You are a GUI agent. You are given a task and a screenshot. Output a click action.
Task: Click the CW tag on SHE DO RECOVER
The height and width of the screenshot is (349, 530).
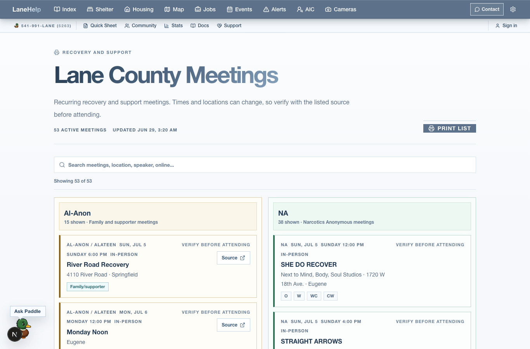coord(331,296)
